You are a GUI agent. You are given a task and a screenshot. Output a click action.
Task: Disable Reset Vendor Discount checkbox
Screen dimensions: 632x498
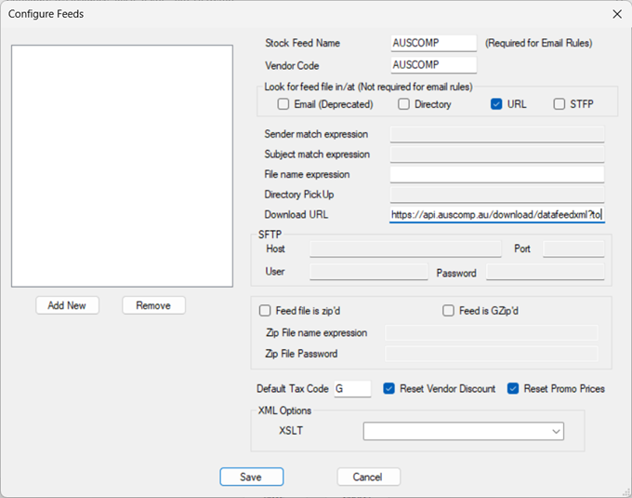point(389,388)
